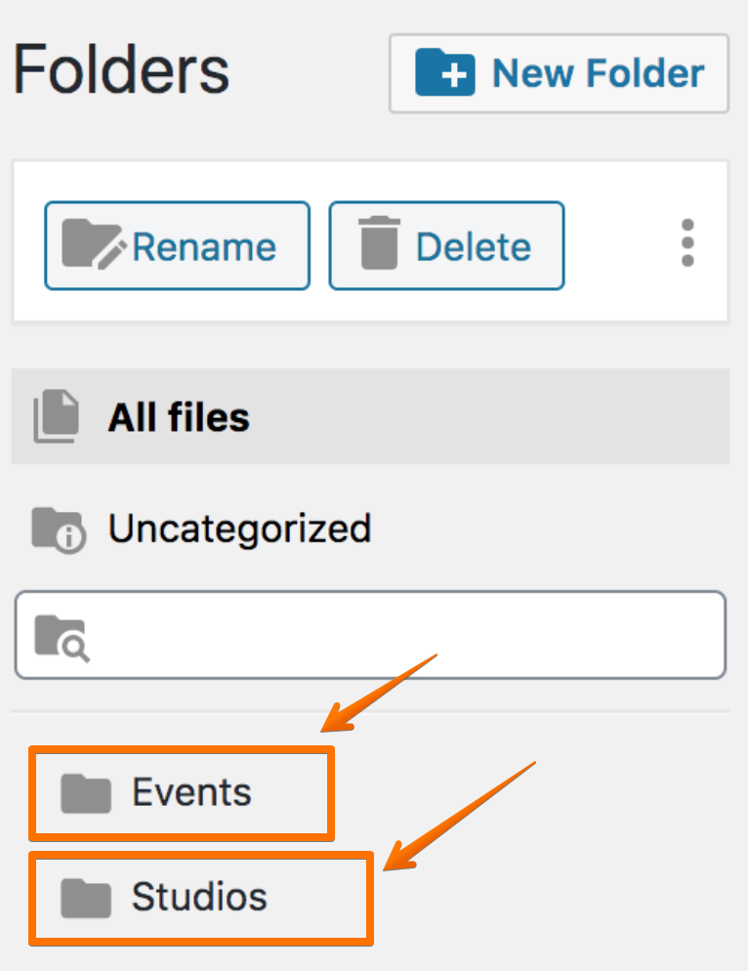Viewport: 748px width, 971px height.
Task: Create a folder with New Folder button
Action: click(x=559, y=73)
